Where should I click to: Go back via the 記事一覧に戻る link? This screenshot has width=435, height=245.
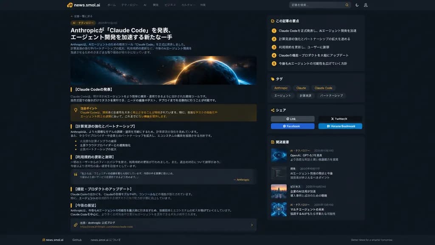pyautogui.click(x=81, y=16)
